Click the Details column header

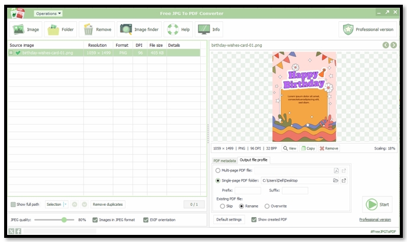click(183, 45)
